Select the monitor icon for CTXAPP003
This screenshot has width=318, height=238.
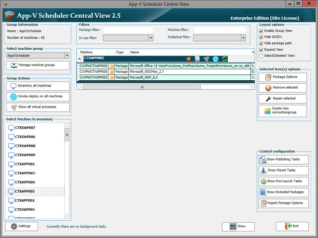11,173
